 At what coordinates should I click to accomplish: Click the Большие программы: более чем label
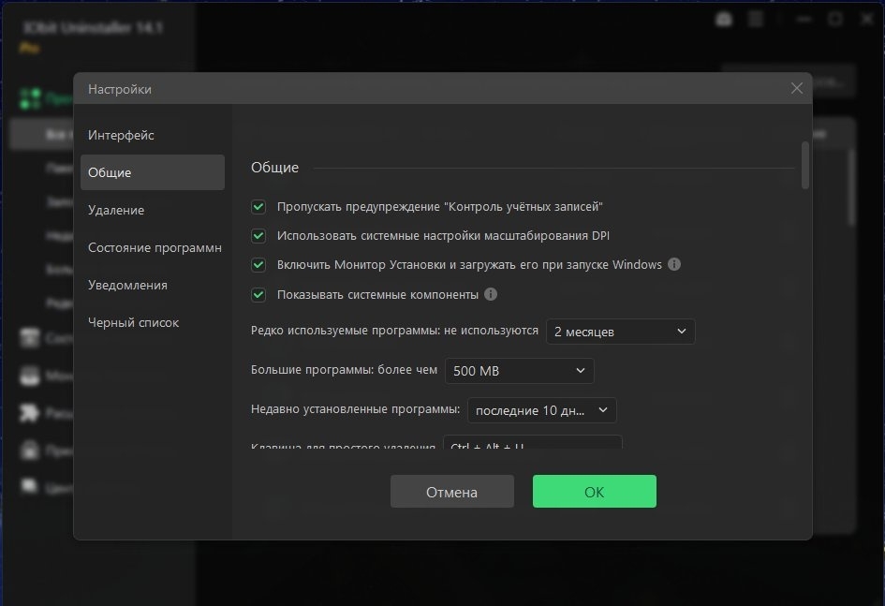coord(344,370)
